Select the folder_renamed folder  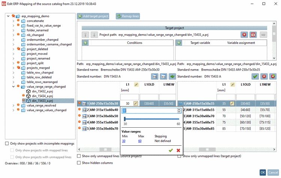coord(37,30)
